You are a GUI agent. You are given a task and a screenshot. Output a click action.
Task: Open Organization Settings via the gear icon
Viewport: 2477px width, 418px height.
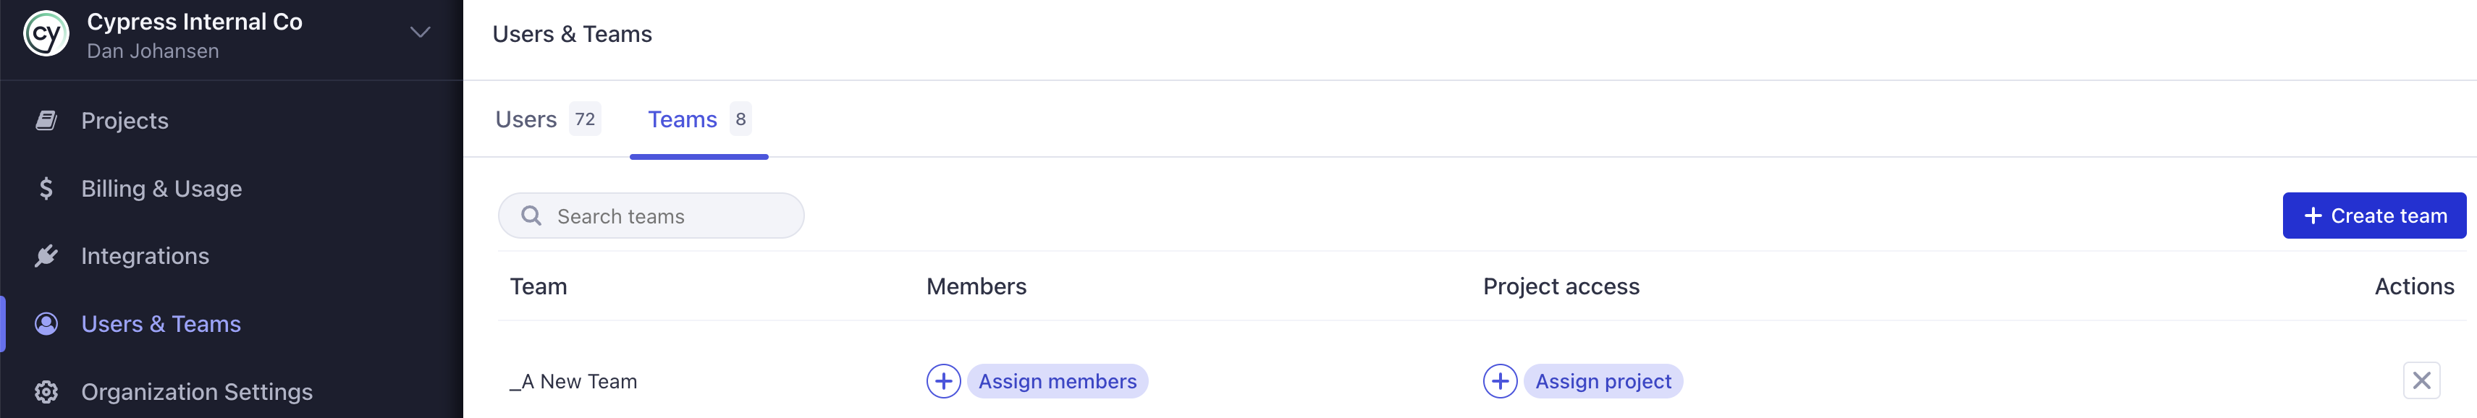click(x=46, y=391)
